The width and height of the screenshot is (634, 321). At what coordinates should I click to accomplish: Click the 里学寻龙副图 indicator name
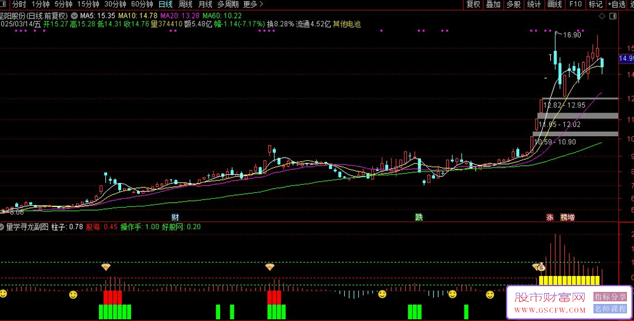[27, 227]
